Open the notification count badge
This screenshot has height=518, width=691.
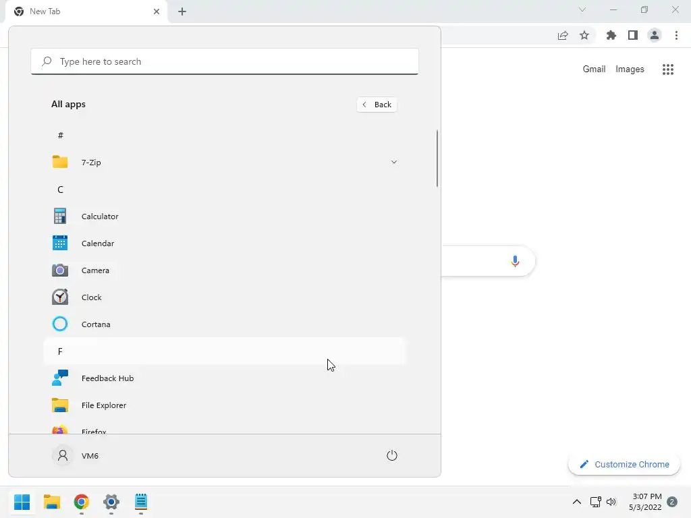[x=672, y=502]
